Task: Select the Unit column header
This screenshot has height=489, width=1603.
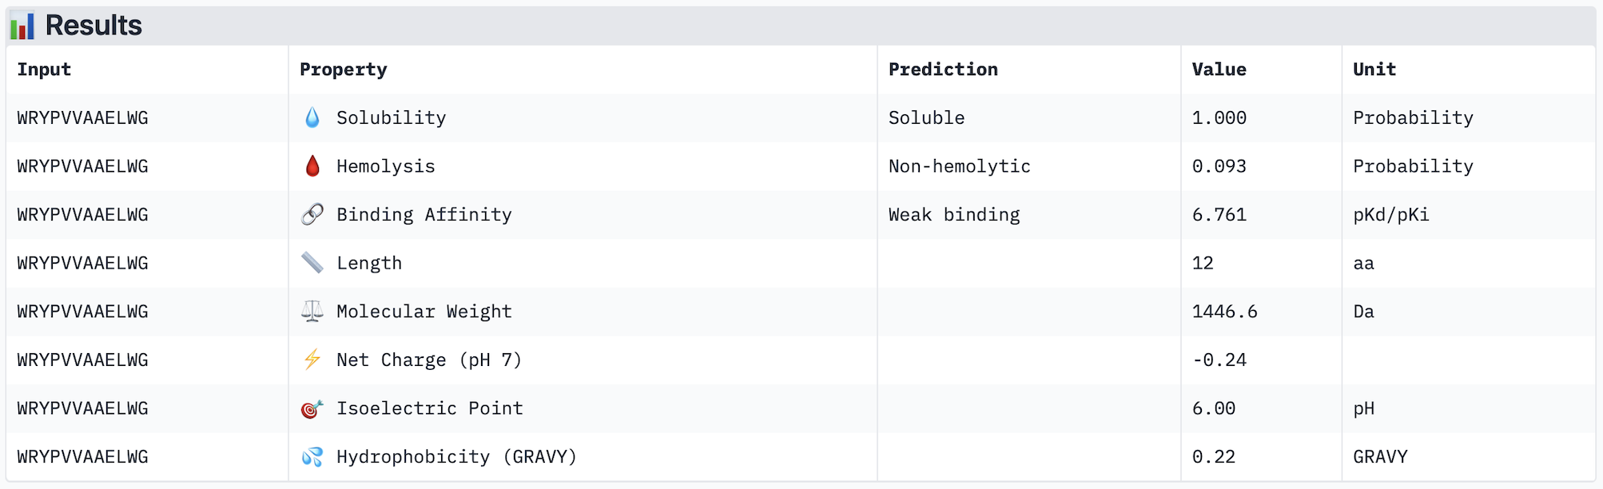Action: pos(1374,70)
